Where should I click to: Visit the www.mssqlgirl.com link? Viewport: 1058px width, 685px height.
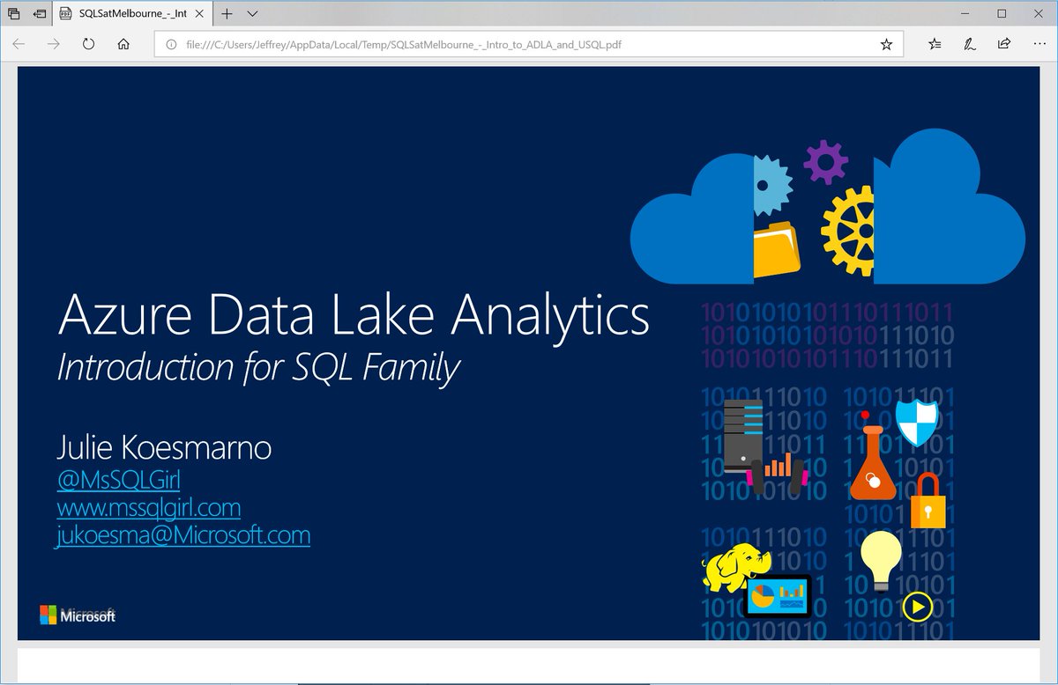pyautogui.click(x=148, y=508)
